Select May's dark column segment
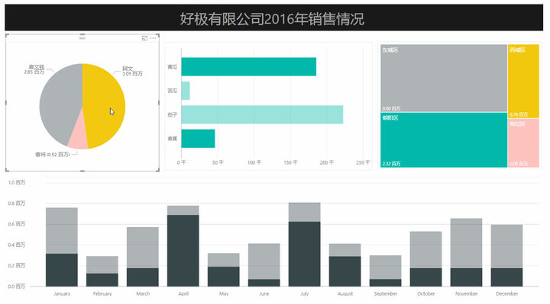This screenshot has height=304, width=550. (x=223, y=277)
